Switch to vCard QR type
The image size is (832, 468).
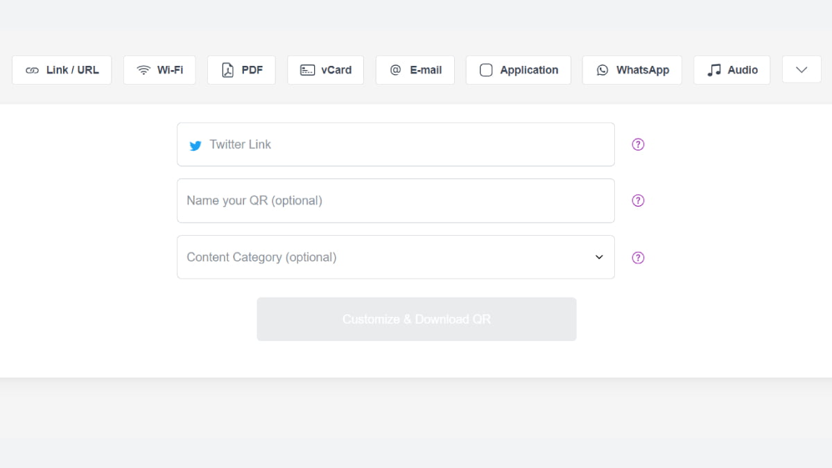coord(325,70)
